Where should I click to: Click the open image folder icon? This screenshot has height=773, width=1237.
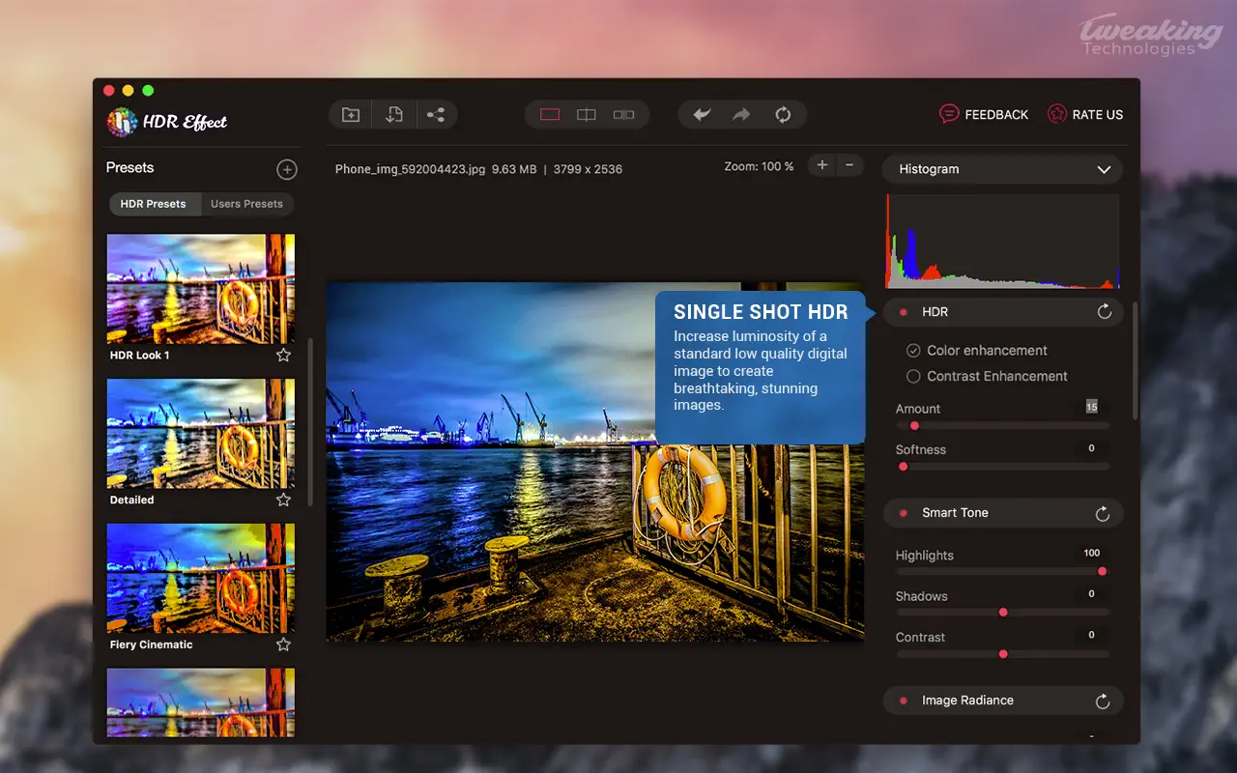point(351,115)
